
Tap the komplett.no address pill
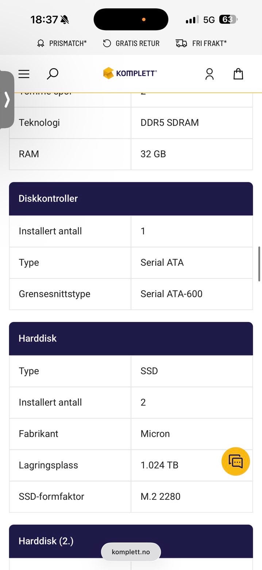tap(131, 552)
